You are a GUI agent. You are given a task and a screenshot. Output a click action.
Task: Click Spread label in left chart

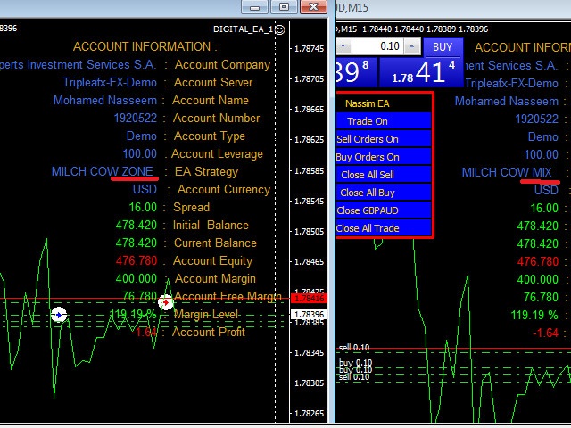coord(191,208)
